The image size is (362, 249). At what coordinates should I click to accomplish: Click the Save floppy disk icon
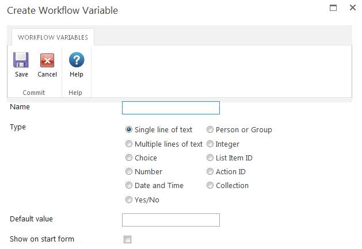(21, 60)
